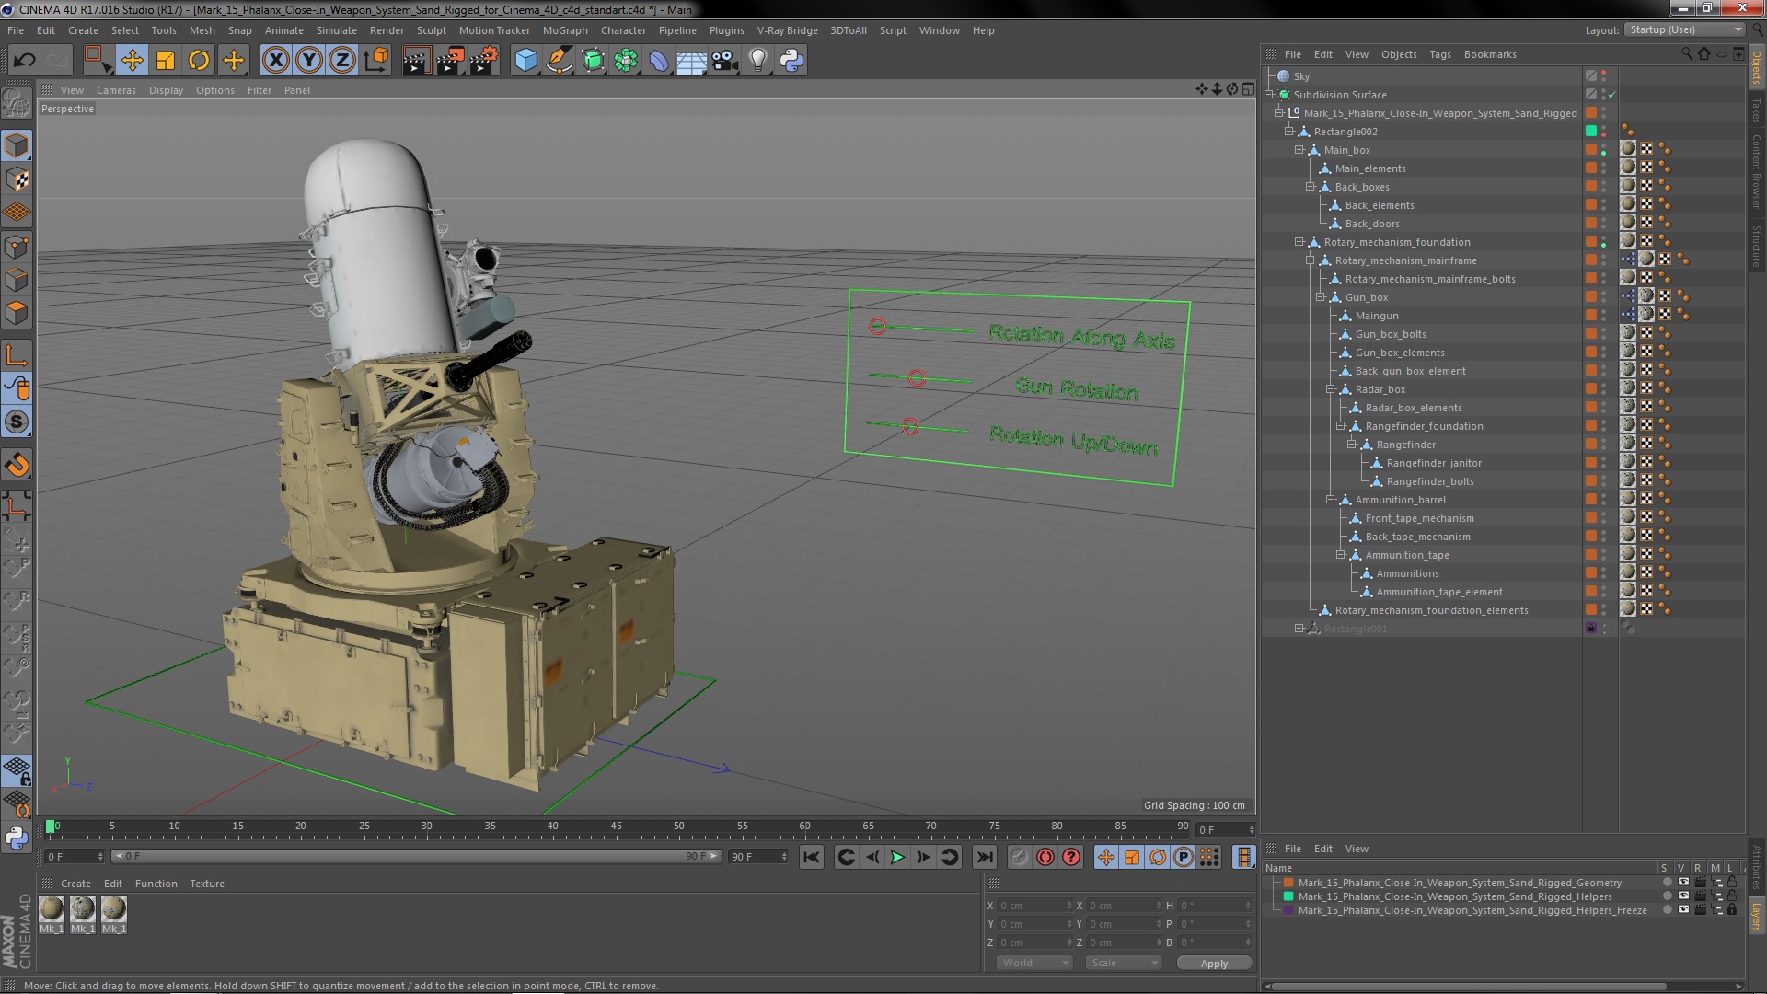Select the Rangefinder_janitor object
The image size is (1767, 994).
1434,463
